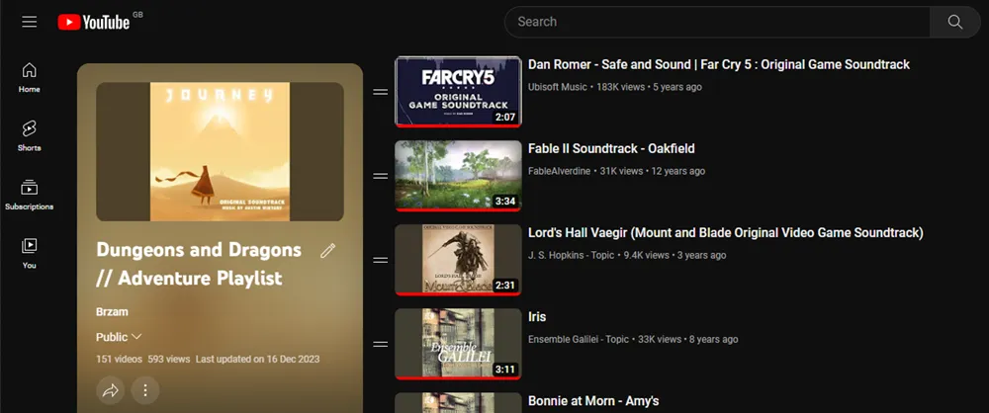Click the '593 views' text
989x413 pixels.
(169, 360)
